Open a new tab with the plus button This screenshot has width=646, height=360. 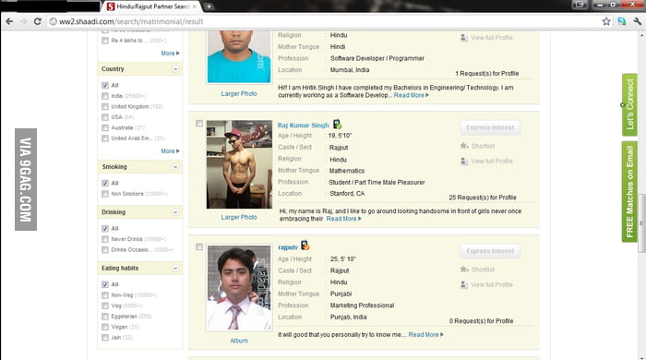click(209, 6)
